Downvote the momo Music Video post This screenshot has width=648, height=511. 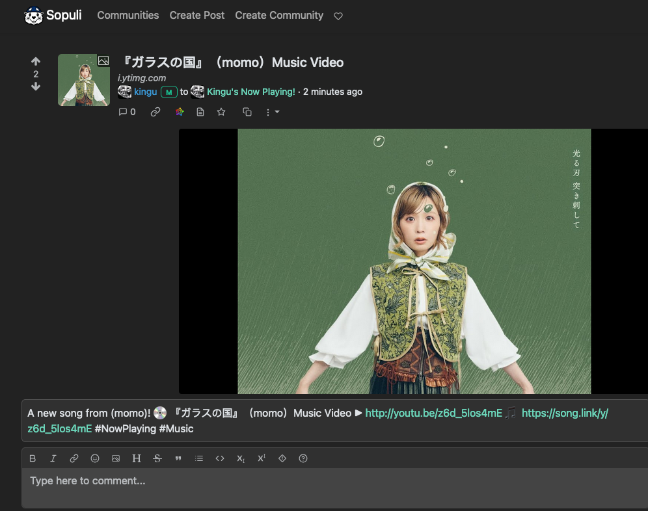[x=36, y=86]
